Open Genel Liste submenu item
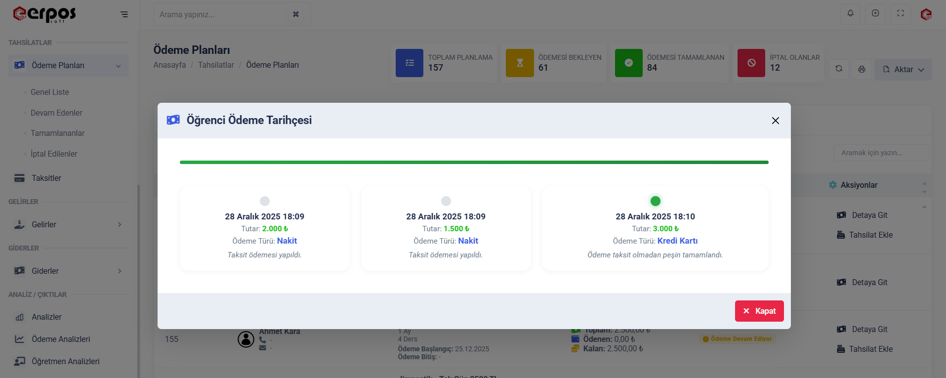 click(x=50, y=92)
